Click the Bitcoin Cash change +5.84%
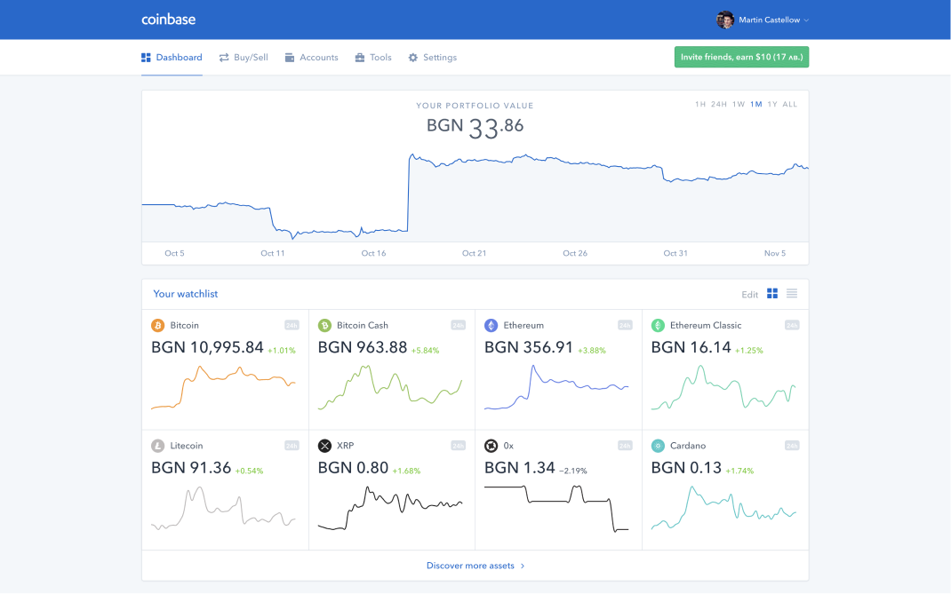 click(425, 351)
